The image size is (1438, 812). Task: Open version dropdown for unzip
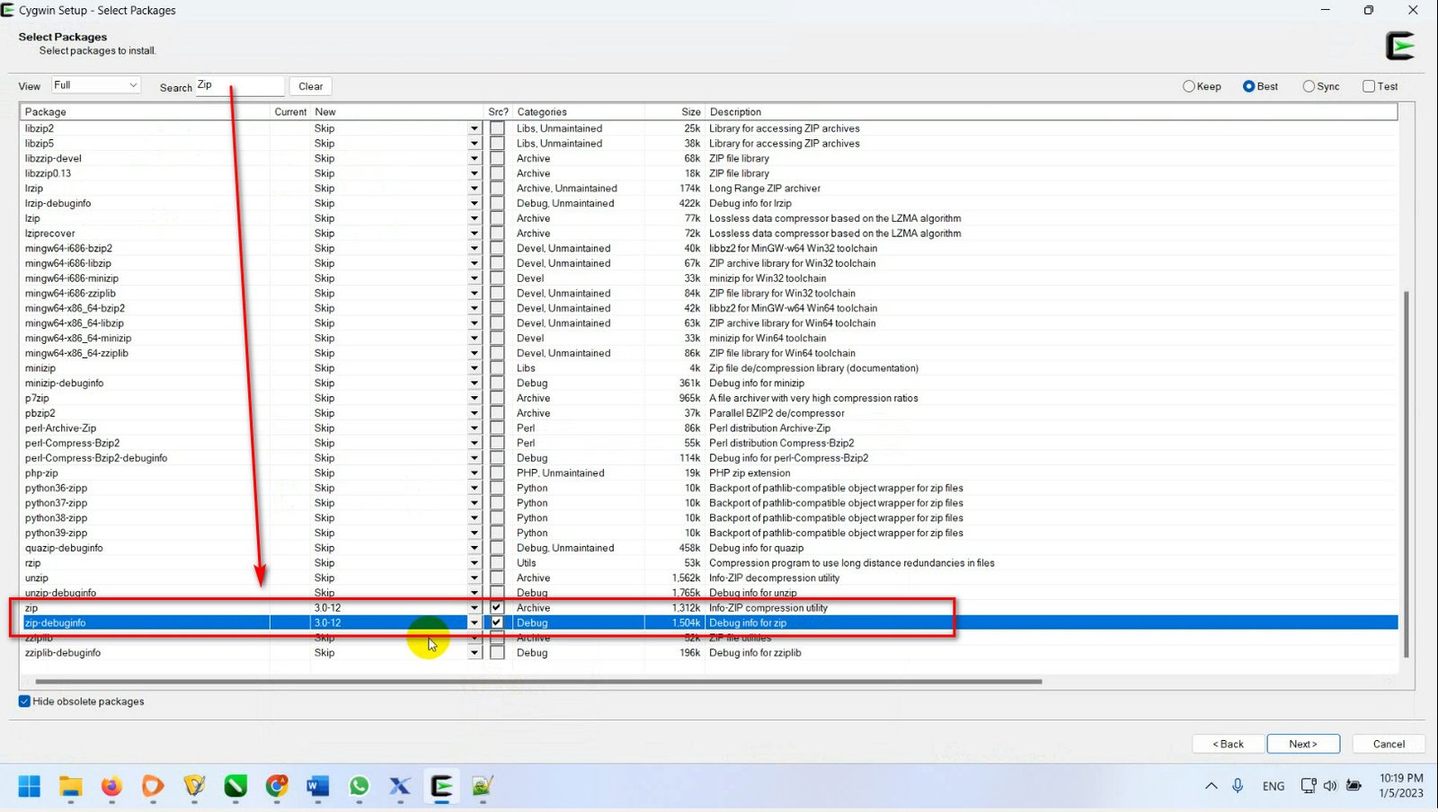[475, 578]
